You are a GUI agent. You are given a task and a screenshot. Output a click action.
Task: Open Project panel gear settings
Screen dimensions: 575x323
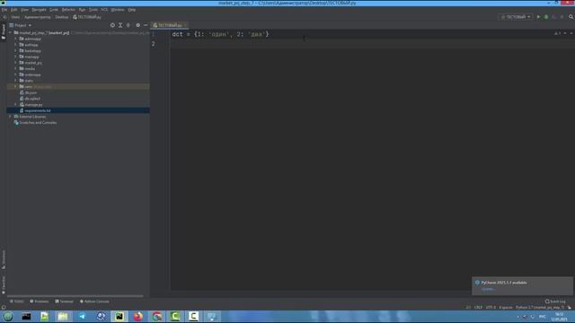tap(137, 25)
